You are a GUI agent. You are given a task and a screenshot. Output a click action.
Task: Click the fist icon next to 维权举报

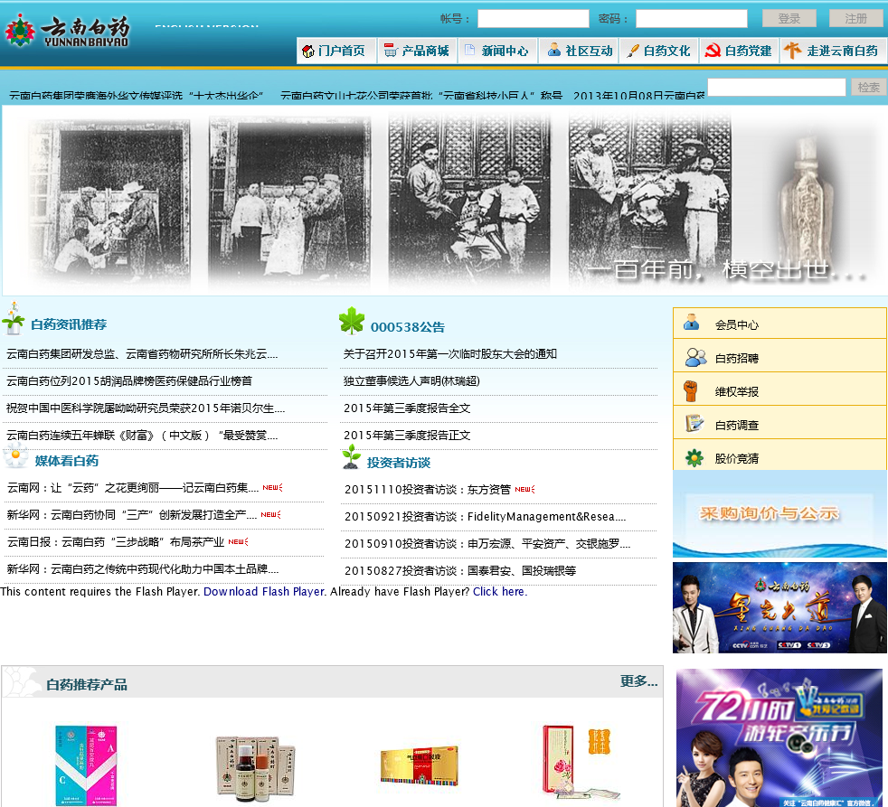point(690,391)
